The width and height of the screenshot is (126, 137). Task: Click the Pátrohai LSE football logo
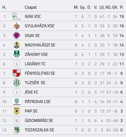pyautogui.click(x=17, y=102)
